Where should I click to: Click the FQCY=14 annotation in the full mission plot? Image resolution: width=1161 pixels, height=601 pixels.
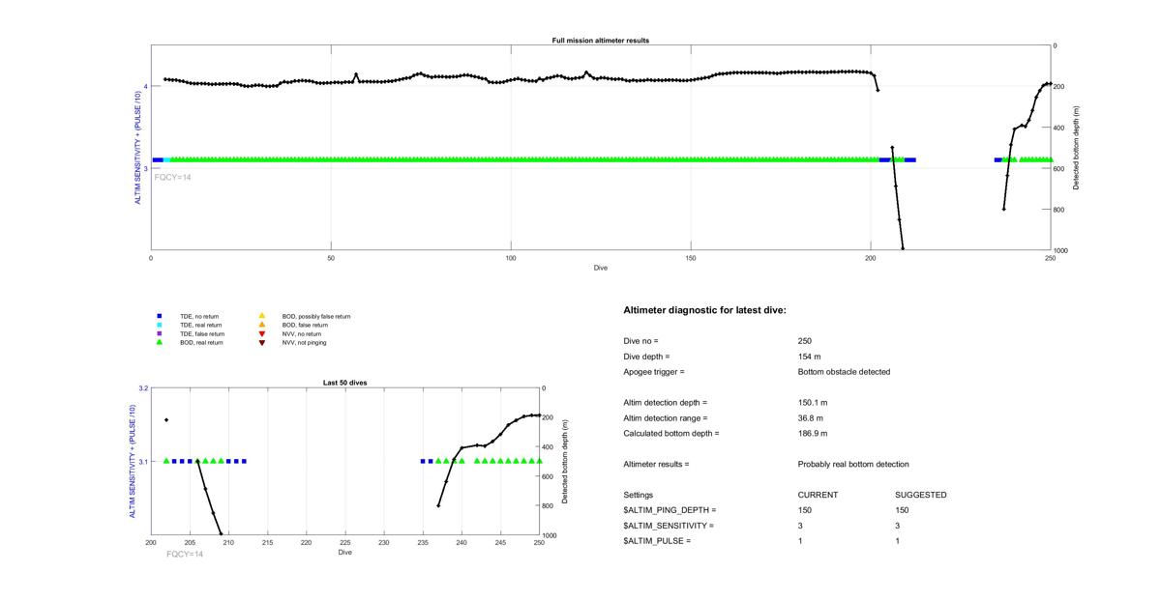tap(172, 177)
